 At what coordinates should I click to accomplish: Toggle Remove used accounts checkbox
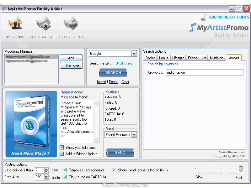pos(65,170)
